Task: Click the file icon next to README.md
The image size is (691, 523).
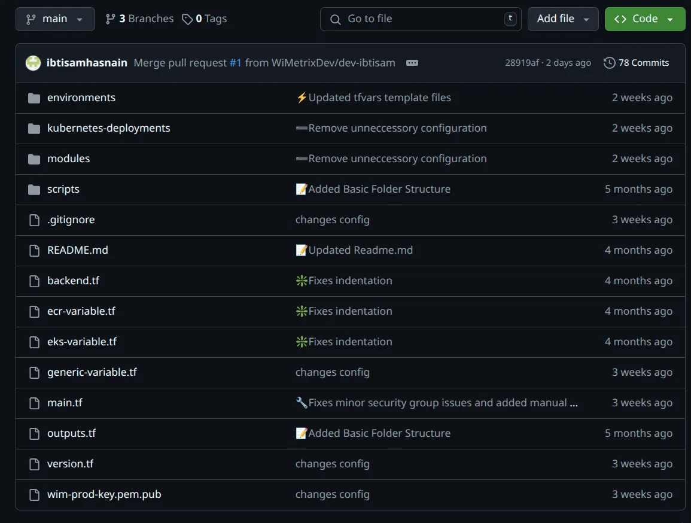Action: pos(34,250)
